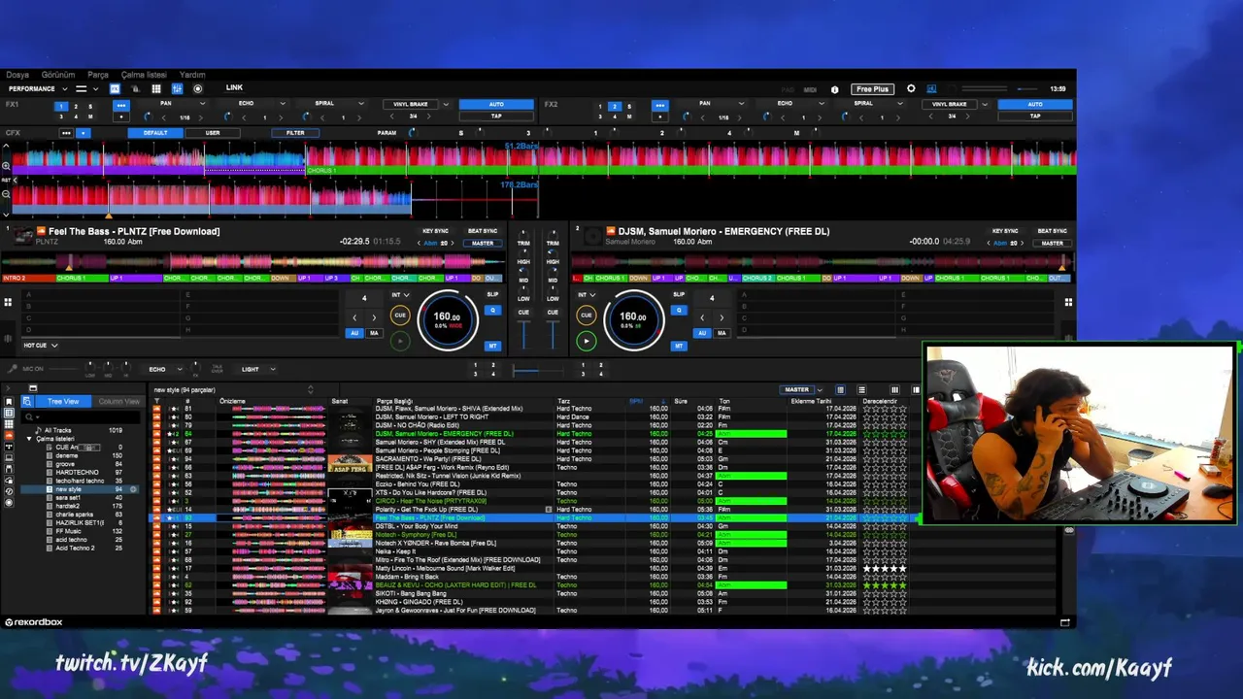This screenshot has height=699, width=1243.
Task: Open the Parça menu
Action: pos(98,75)
